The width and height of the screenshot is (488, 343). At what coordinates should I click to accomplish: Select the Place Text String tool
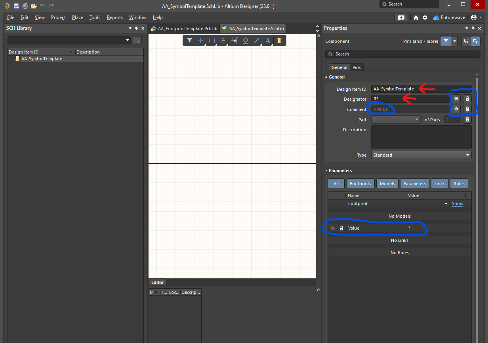(x=268, y=40)
